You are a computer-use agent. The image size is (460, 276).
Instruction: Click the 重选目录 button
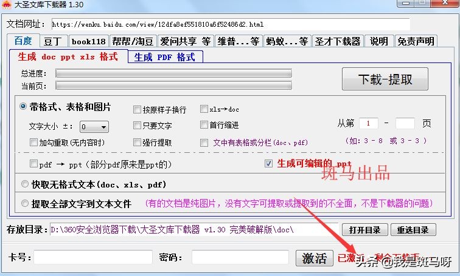[413, 230]
